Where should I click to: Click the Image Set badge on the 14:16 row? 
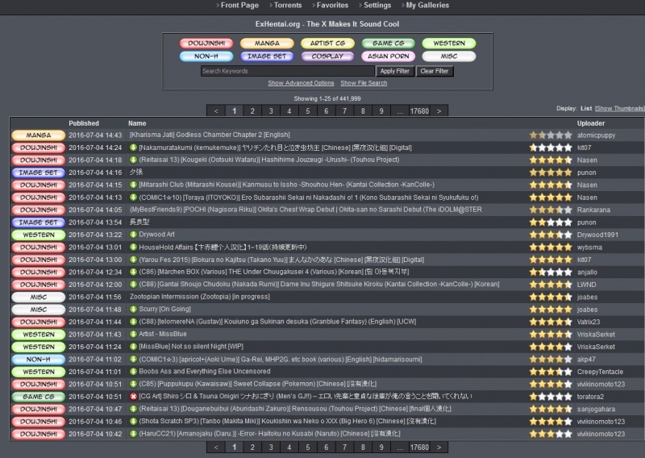tap(38, 173)
